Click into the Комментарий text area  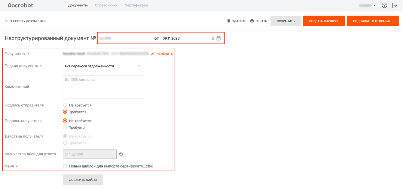point(103,87)
